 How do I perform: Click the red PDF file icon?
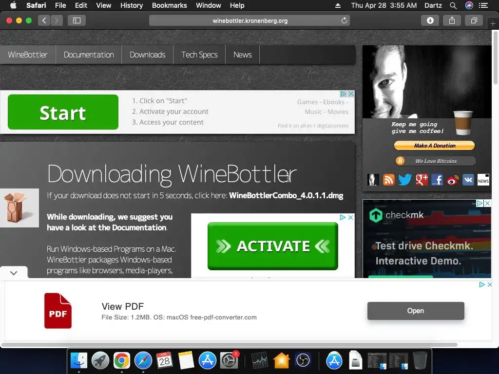pos(58,311)
